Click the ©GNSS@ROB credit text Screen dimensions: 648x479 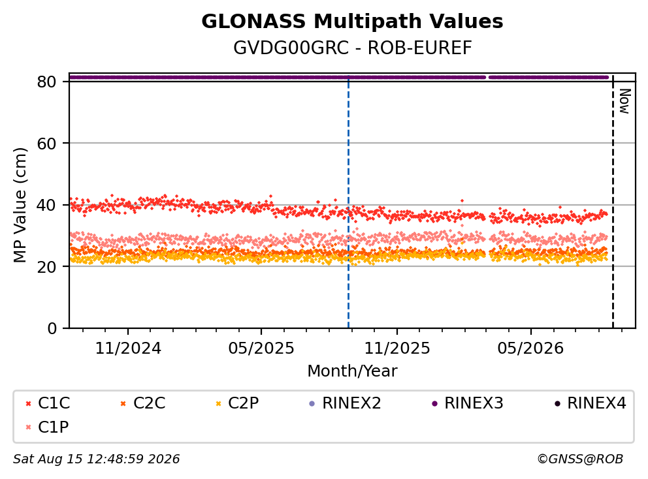(x=580, y=459)
